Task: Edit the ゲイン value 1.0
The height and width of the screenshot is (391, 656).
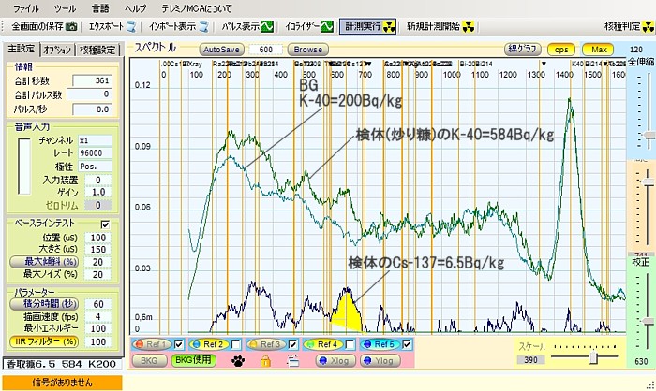Action: tap(98, 192)
